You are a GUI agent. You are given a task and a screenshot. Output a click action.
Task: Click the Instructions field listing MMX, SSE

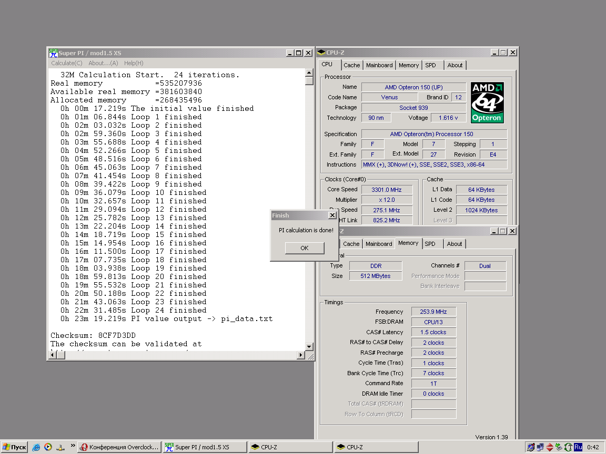(435, 164)
